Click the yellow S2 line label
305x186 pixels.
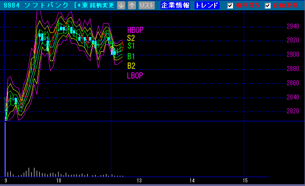[x=131, y=38]
